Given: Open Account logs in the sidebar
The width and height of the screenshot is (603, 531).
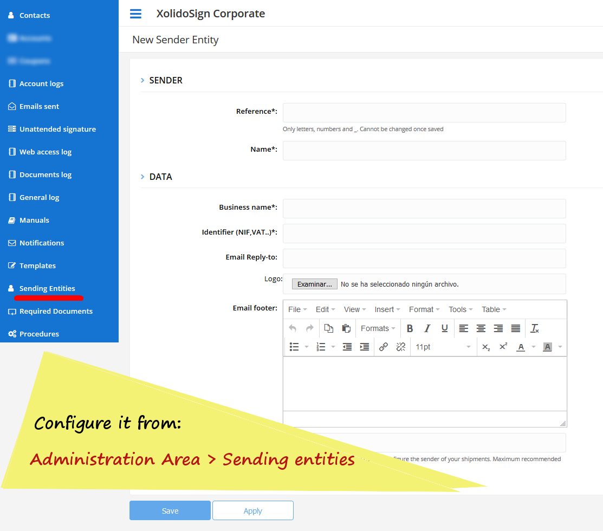Looking at the screenshot, I should point(36,84).
